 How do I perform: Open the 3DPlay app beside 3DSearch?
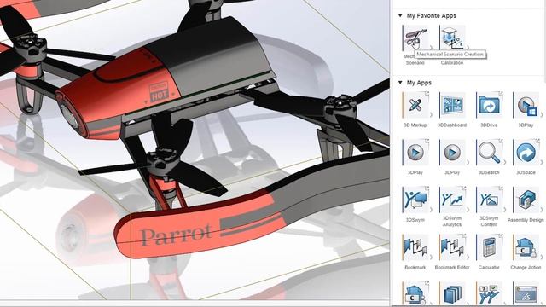tap(452, 153)
